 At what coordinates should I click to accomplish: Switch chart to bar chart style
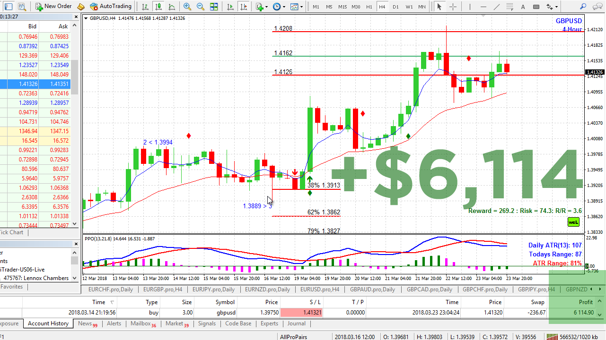click(x=145, y=7)
